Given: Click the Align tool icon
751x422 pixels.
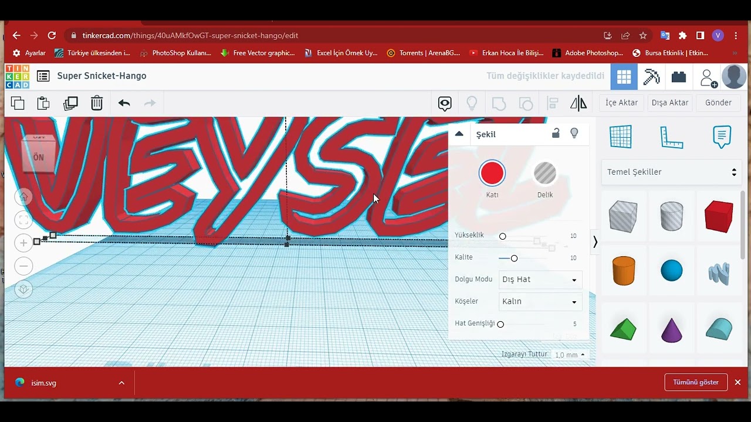Looking at the screenshot, I should coord(552,104).
